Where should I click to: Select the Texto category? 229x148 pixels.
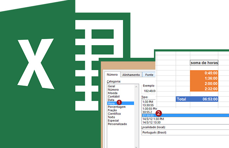coord(111,117)
